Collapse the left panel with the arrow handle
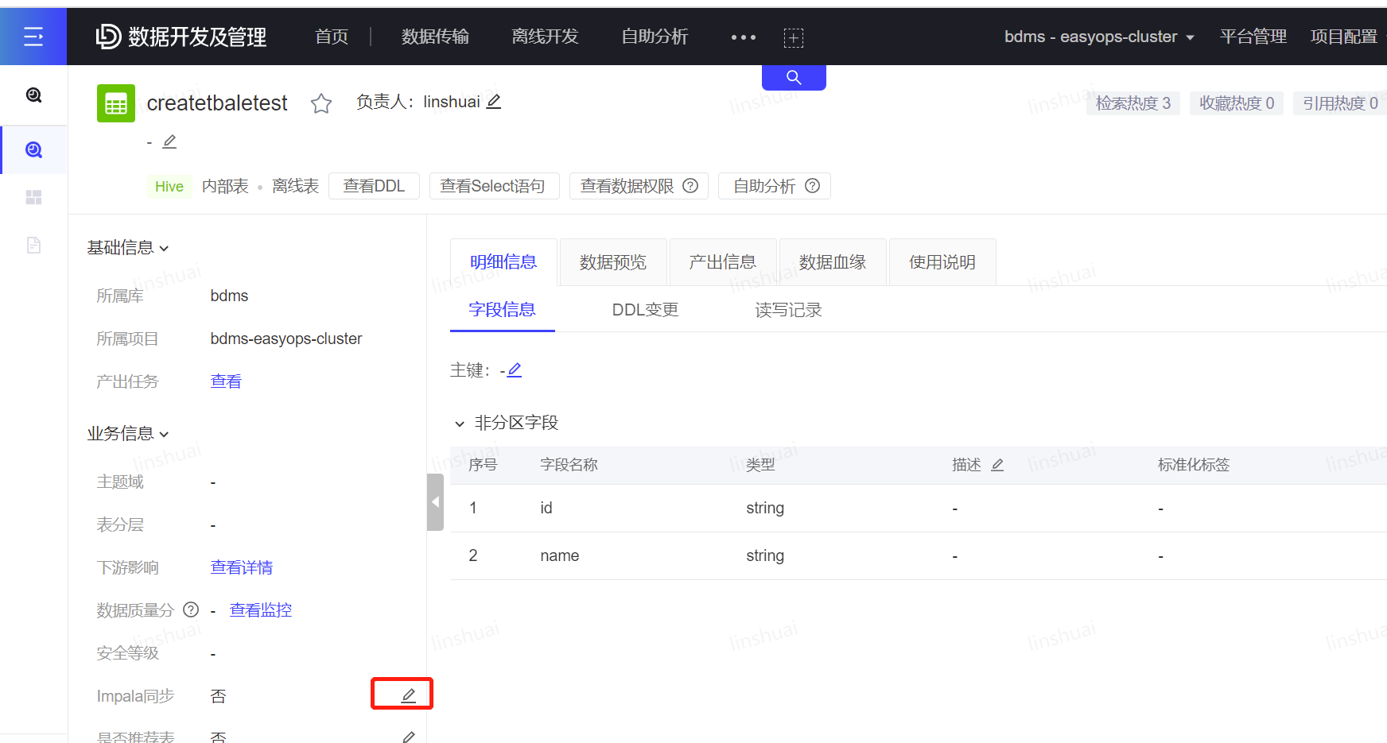The width and height of the screenshot is (1387, 743). [435, 501]
